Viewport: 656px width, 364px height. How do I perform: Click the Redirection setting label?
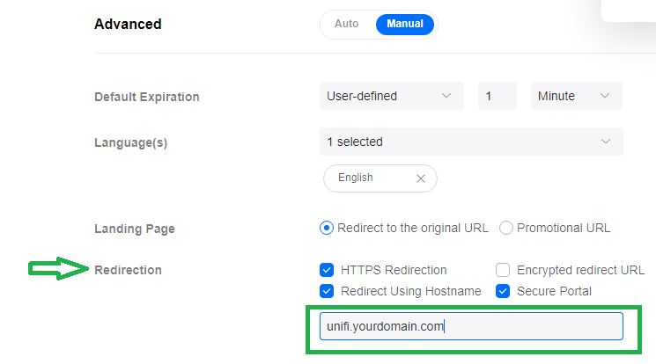(x=129, y=270)
